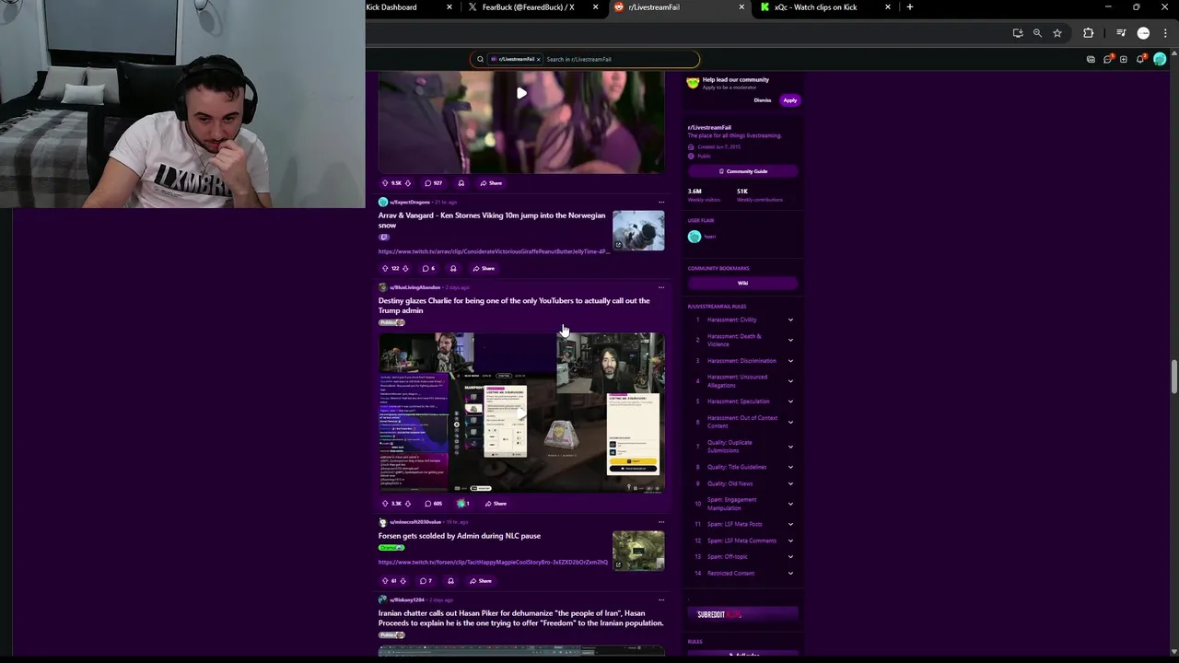The height and width of the screenshot is (663, 1179).
Task: Open the Chrome extensions puzzle icon
Action: tap(1089, 33)
